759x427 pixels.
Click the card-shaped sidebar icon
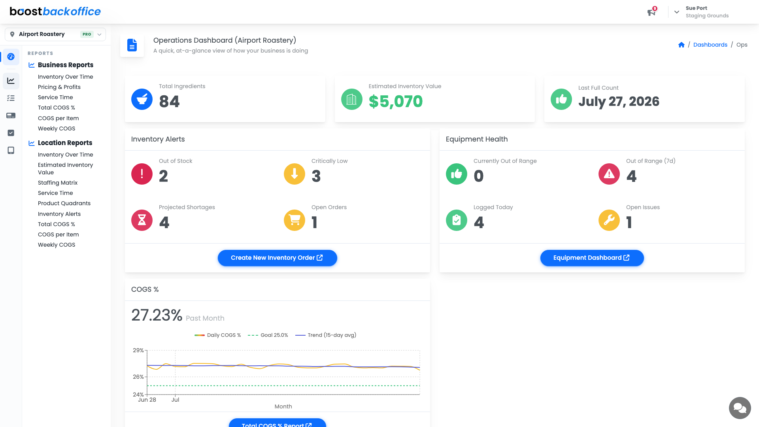click(x=11, y=115)
